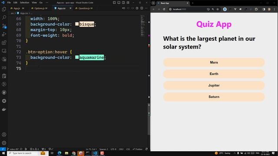Click the bisque color swatch

click(x=77, y=24)
